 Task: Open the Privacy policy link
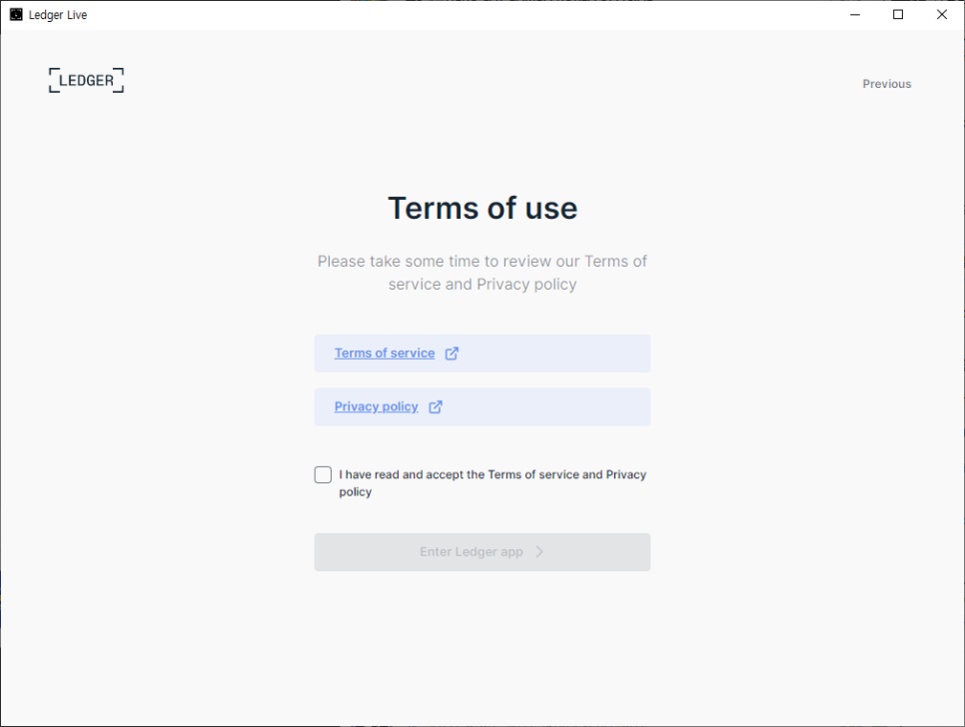376,406
